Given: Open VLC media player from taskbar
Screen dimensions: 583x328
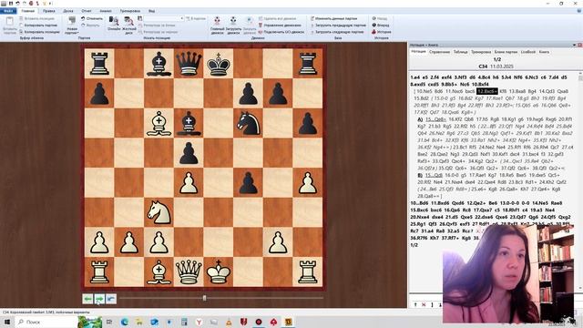Looking at the screenshot, I should tap(229, 322).
